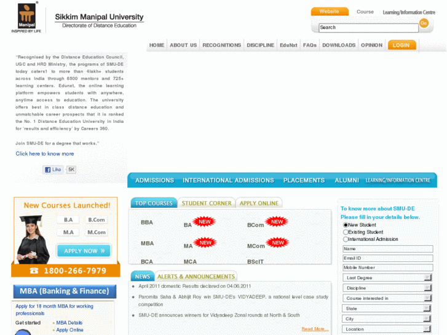Open the DISCIPLINE navigation menu item
This screenshot has width=447, height=335.
pos(260,45)
